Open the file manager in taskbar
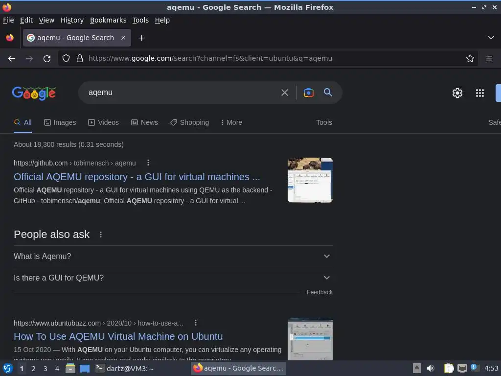This screenshot has height=376, width=501. point(70,369)
